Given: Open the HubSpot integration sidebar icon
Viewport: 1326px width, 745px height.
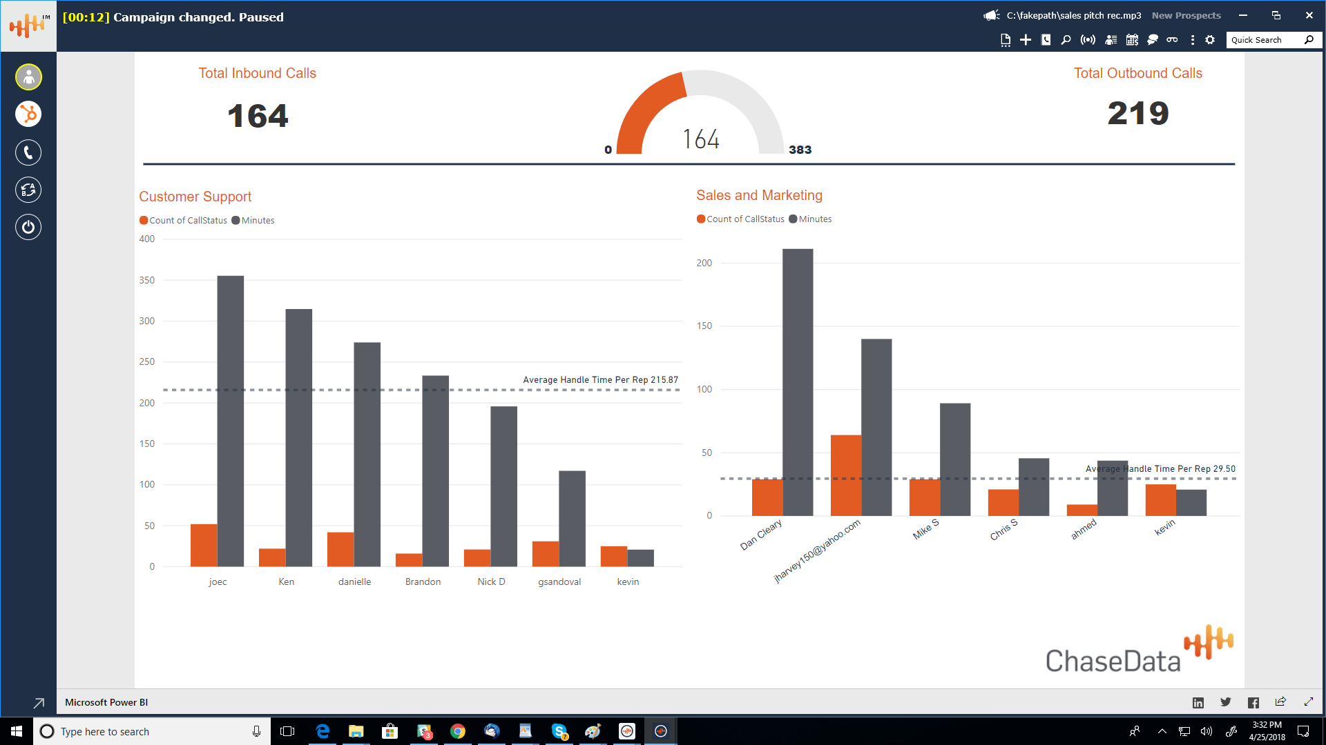Looking at the screenshot, I should pyautogui.click(x=28, y=114).
